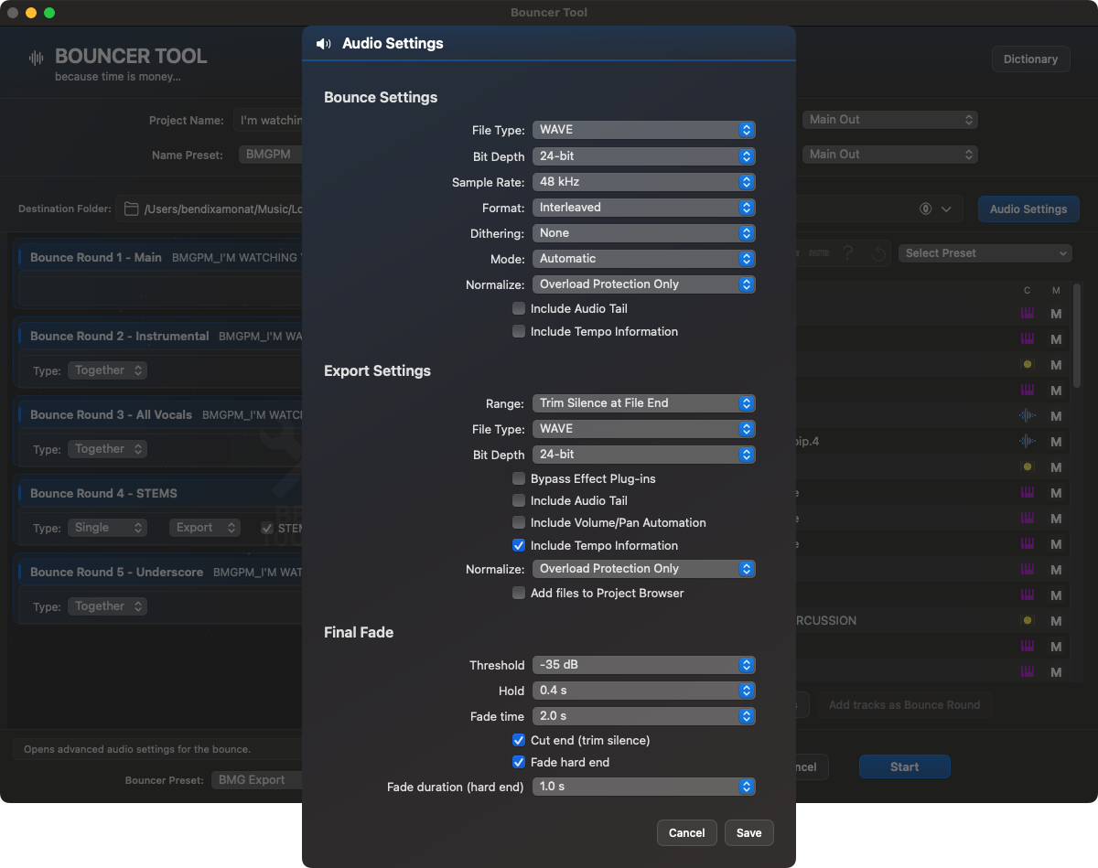Click the circular icon in the destination path field
Image resolution: width=1098 pixels, height=868 pixels.
(925, 209)
